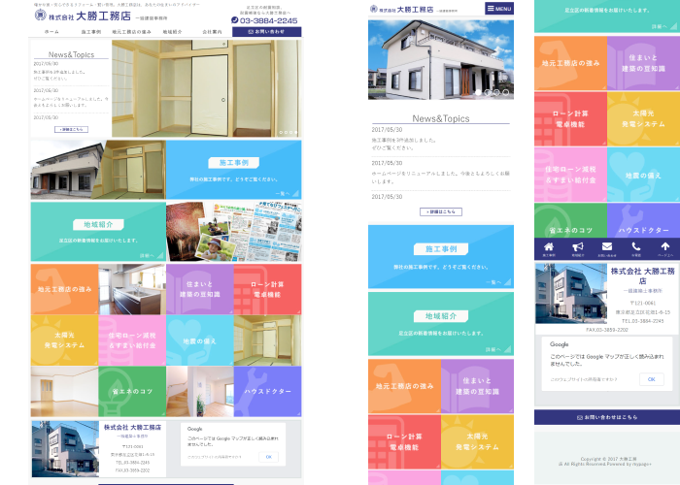The image size is (680, 485).
Task: Click the staircase interior photo in desktop grid
Action: 200,392
